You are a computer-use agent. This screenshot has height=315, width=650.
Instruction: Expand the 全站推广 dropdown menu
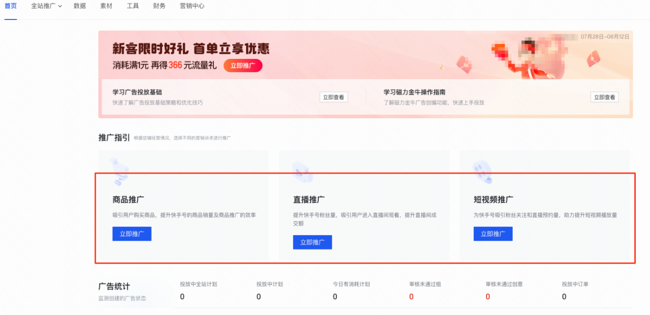(46, 6)
